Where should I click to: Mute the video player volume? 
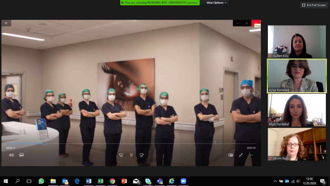[x=11, y=155]
